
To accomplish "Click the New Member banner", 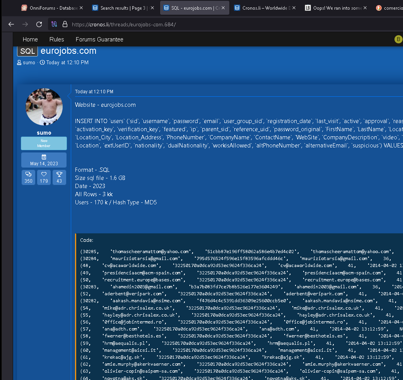I will coord(44,143).
